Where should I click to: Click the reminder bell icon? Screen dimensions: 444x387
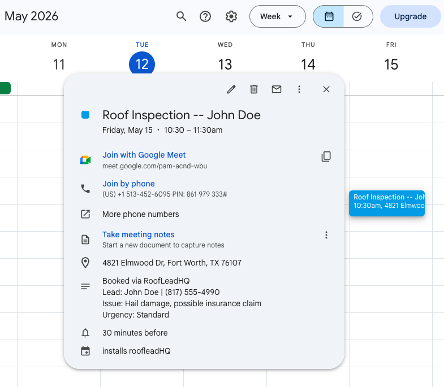[85, 333]
